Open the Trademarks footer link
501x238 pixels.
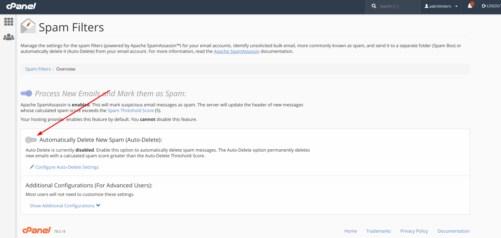click(379, 231)
